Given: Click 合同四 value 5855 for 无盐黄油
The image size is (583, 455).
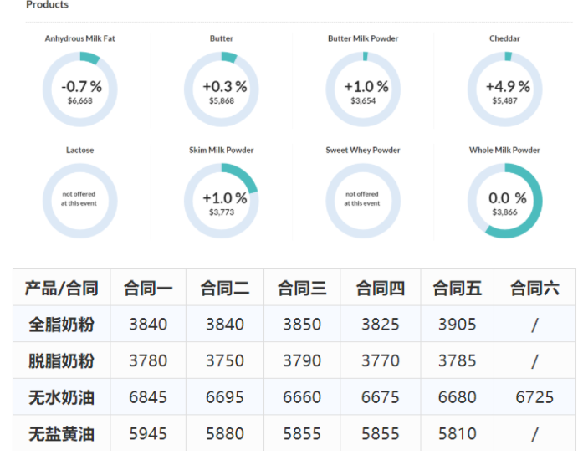Looking at the screenshot, I should tap(381, 433).
